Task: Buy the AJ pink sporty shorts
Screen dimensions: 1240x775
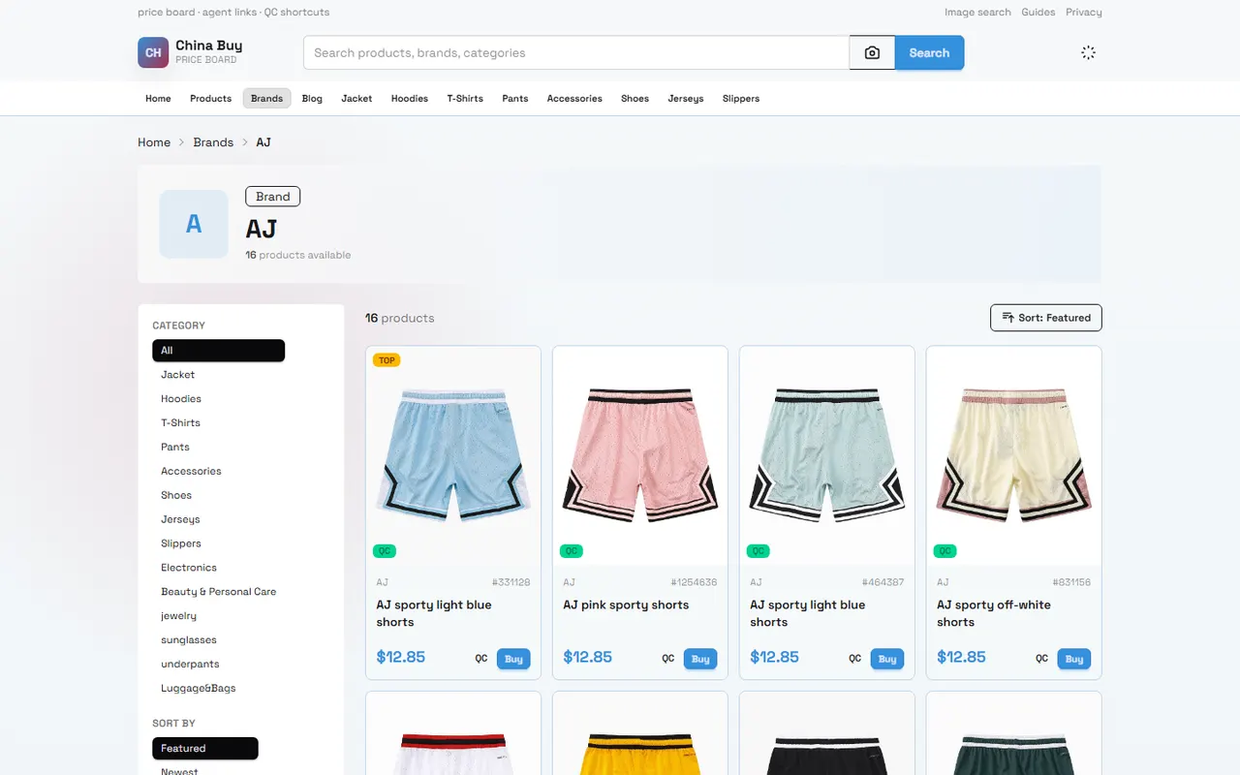Action: tap(700, 659)
